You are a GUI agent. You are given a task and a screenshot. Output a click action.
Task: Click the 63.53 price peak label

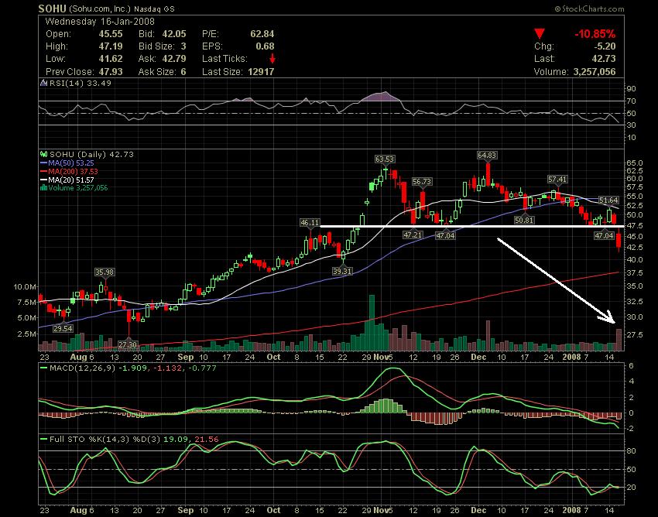(x=385, y=159)
